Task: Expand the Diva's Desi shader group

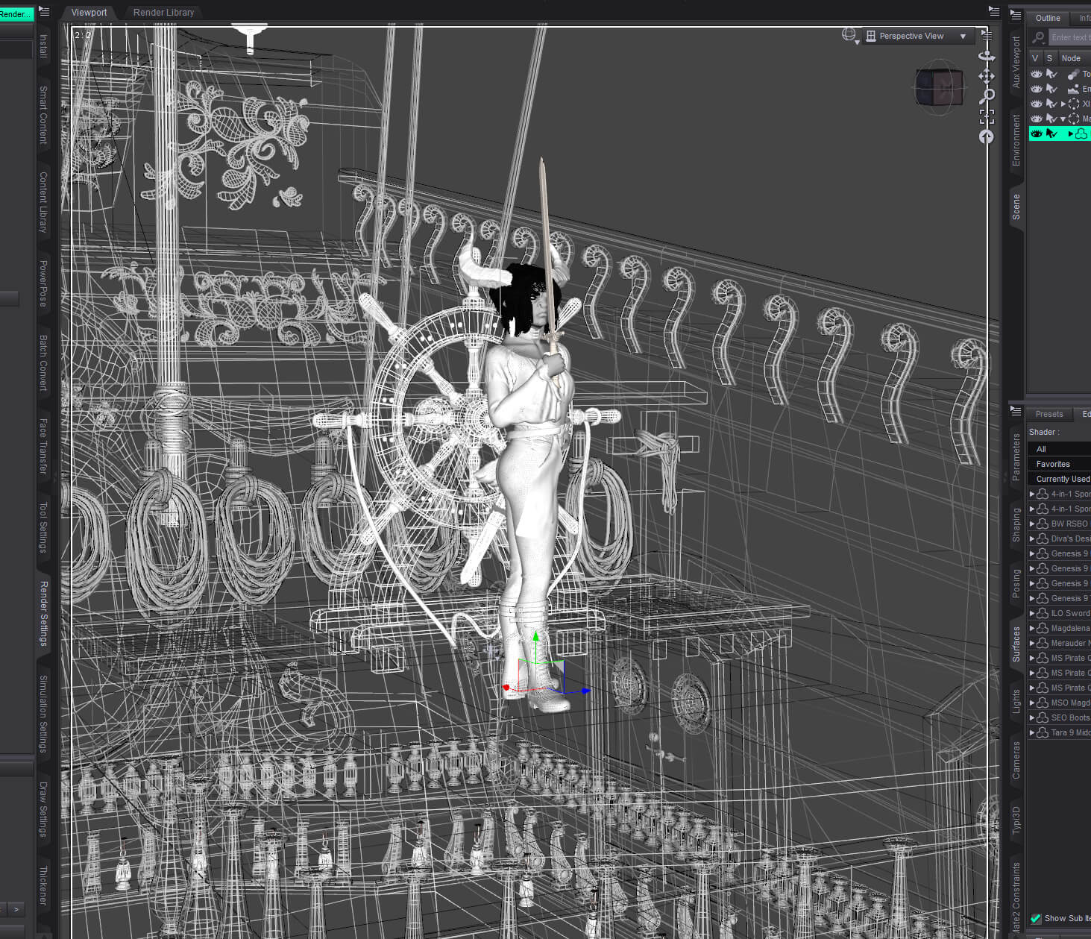Action: point(1032,538)
